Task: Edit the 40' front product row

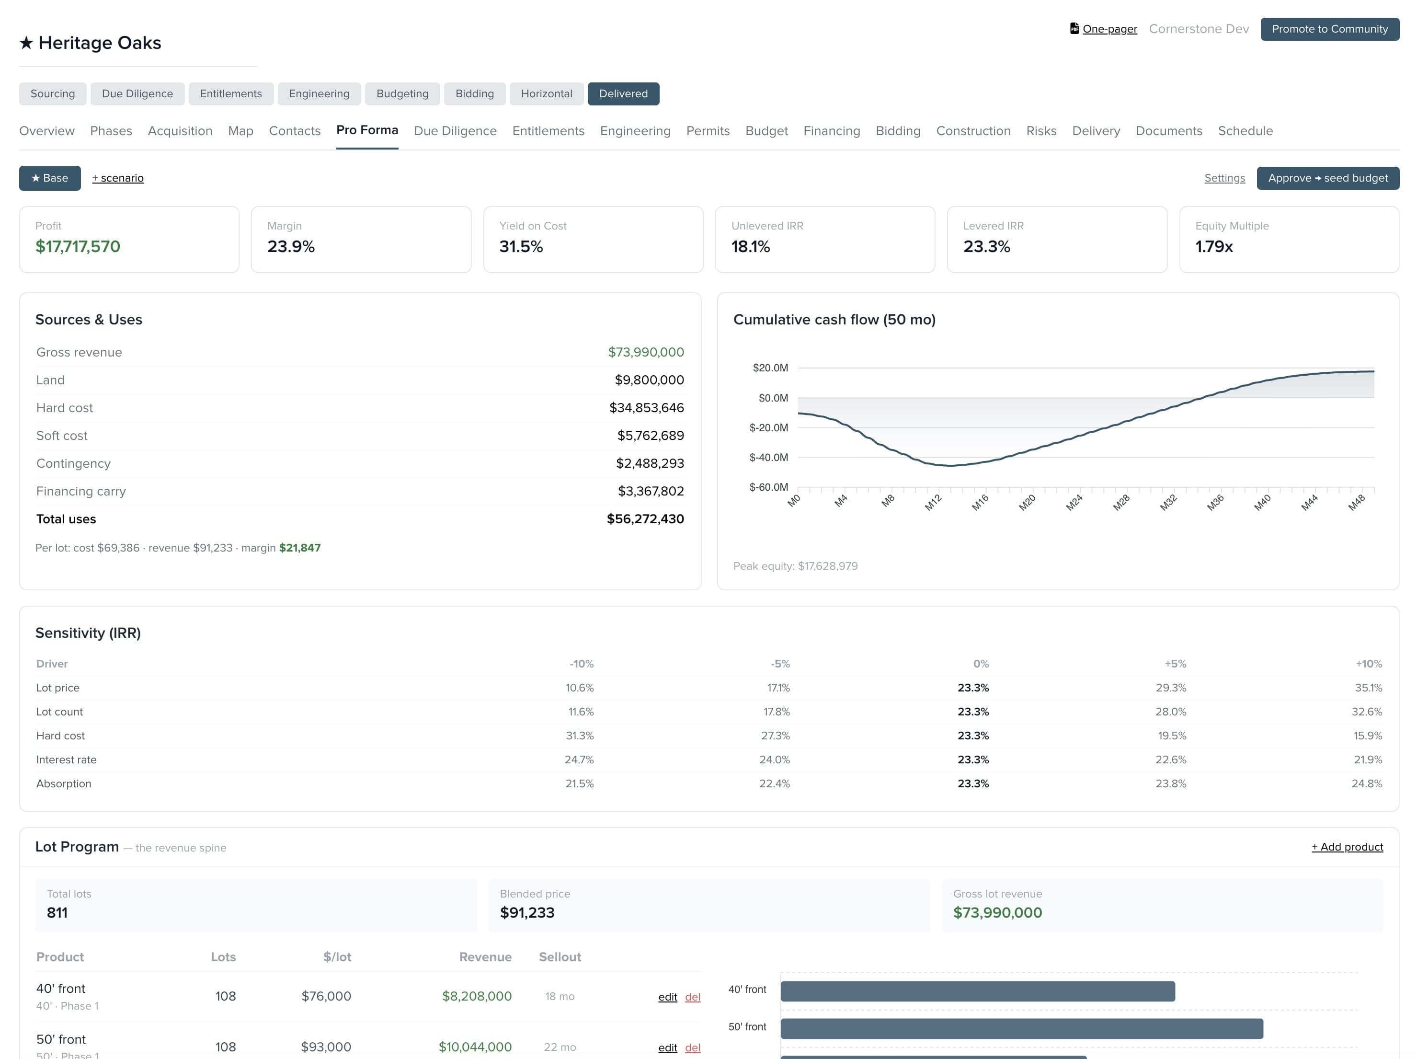Action: point(667,997)
